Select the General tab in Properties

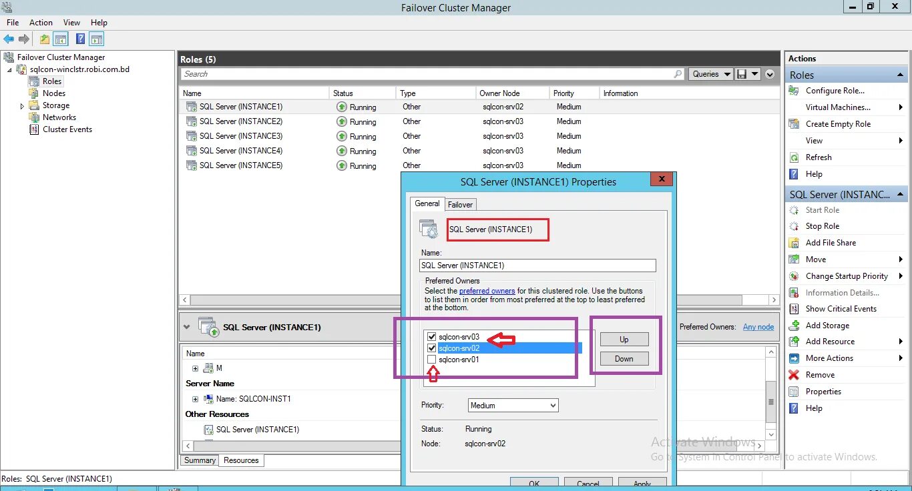(427, 203)
